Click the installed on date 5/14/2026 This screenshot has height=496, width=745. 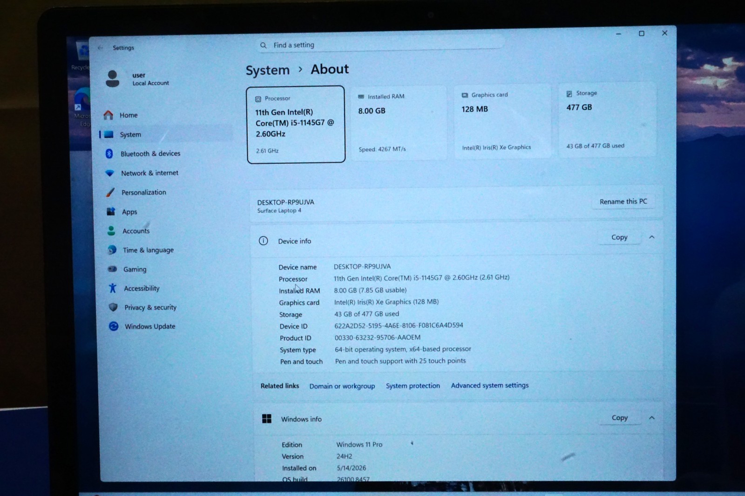352,468
